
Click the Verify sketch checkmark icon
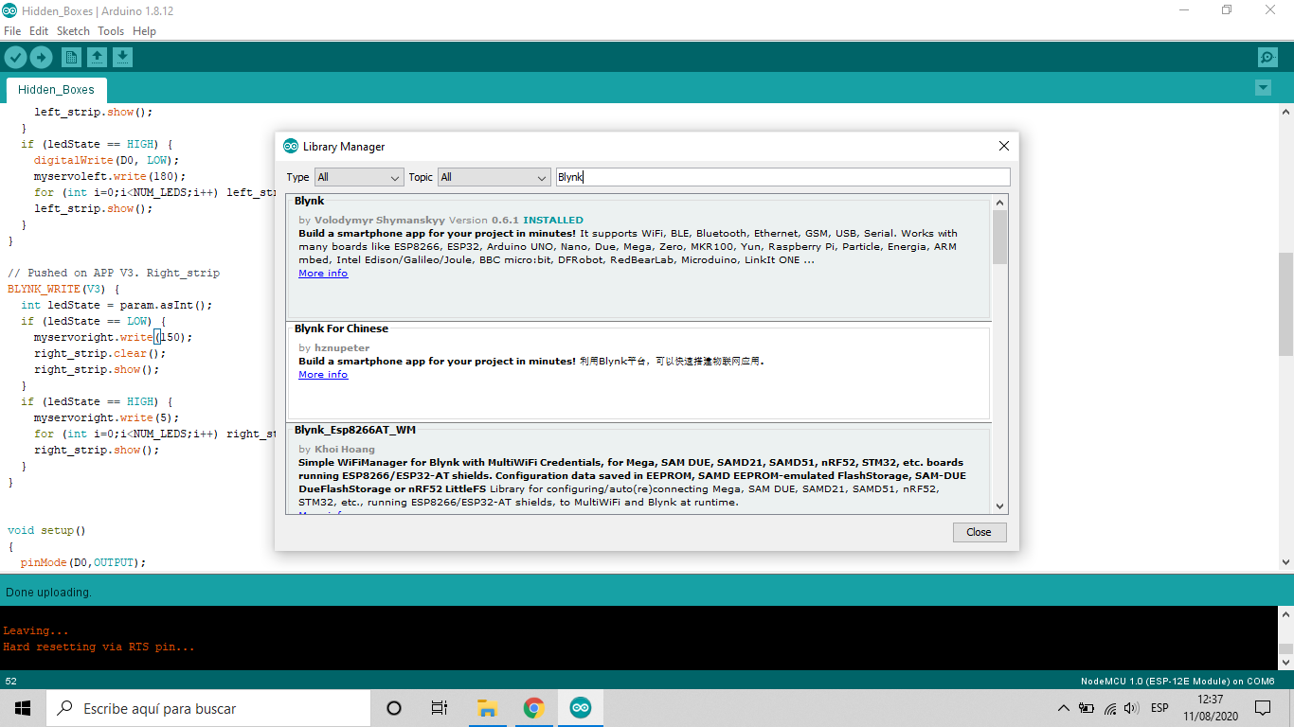click(x=15, y=58)
